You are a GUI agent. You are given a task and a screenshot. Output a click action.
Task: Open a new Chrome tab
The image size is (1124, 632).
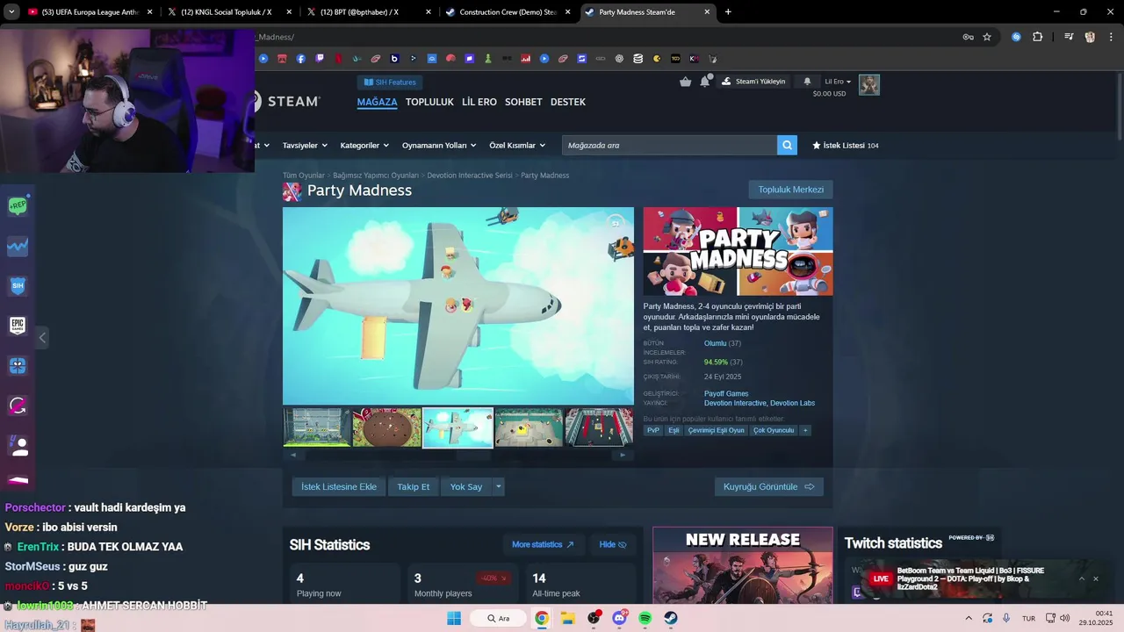[728, 12]
